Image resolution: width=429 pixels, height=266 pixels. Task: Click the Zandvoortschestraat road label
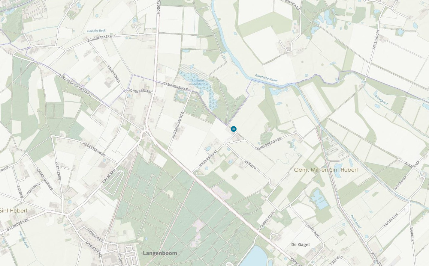(x=76, y=85)
